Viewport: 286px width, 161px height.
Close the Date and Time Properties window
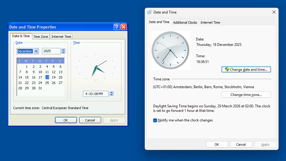(x=124, y=27)
